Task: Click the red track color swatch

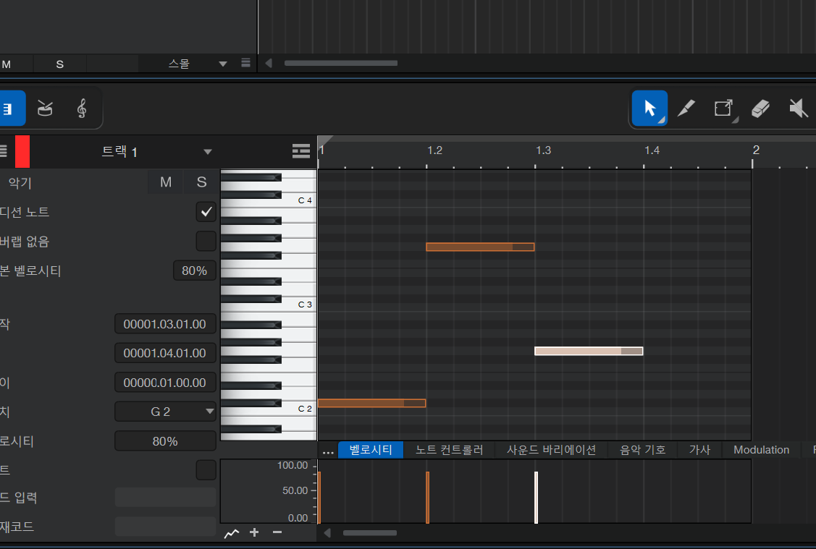Action: (22, 152)
